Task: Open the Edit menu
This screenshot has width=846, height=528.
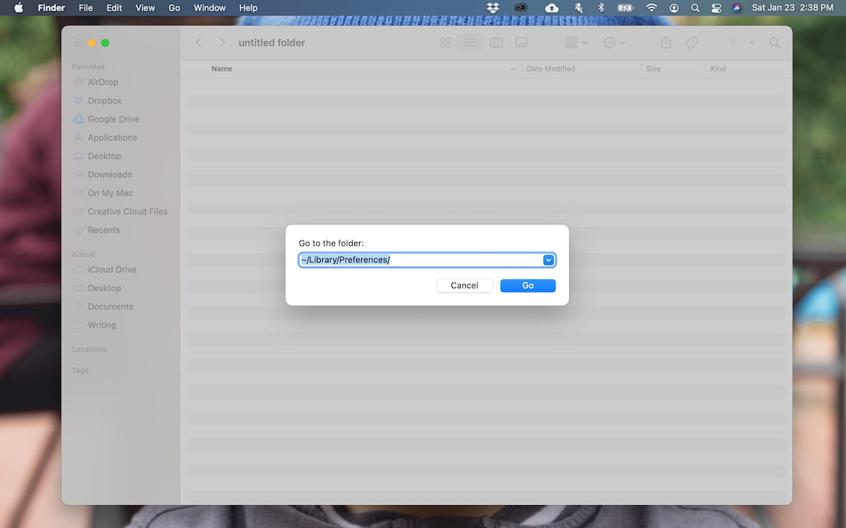Action: tap(114, 8)
